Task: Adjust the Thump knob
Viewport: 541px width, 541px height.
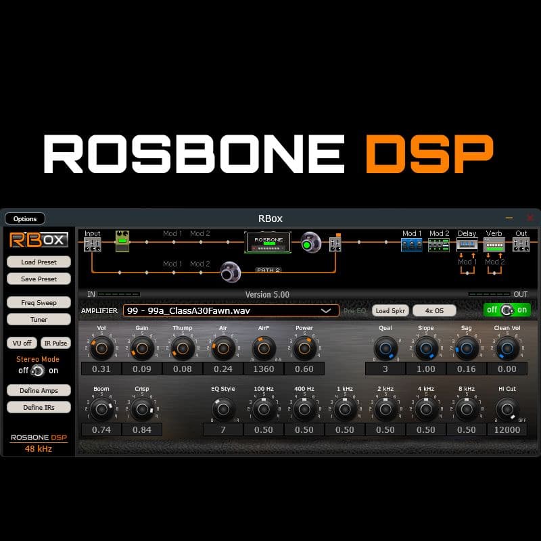Action: 183,348
